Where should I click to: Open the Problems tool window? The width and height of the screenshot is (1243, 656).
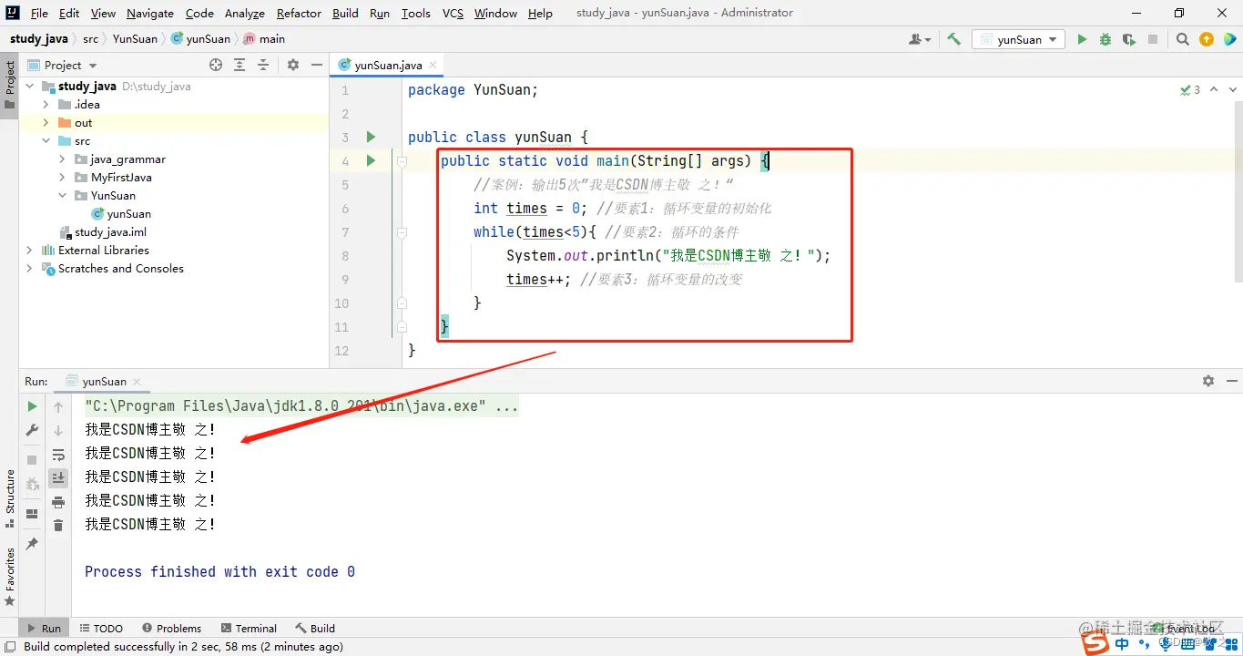click(171, 628)
